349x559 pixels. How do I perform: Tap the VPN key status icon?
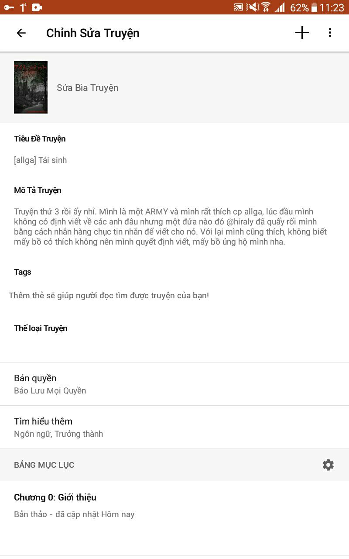pyautogui.click(x=9, y=7)
